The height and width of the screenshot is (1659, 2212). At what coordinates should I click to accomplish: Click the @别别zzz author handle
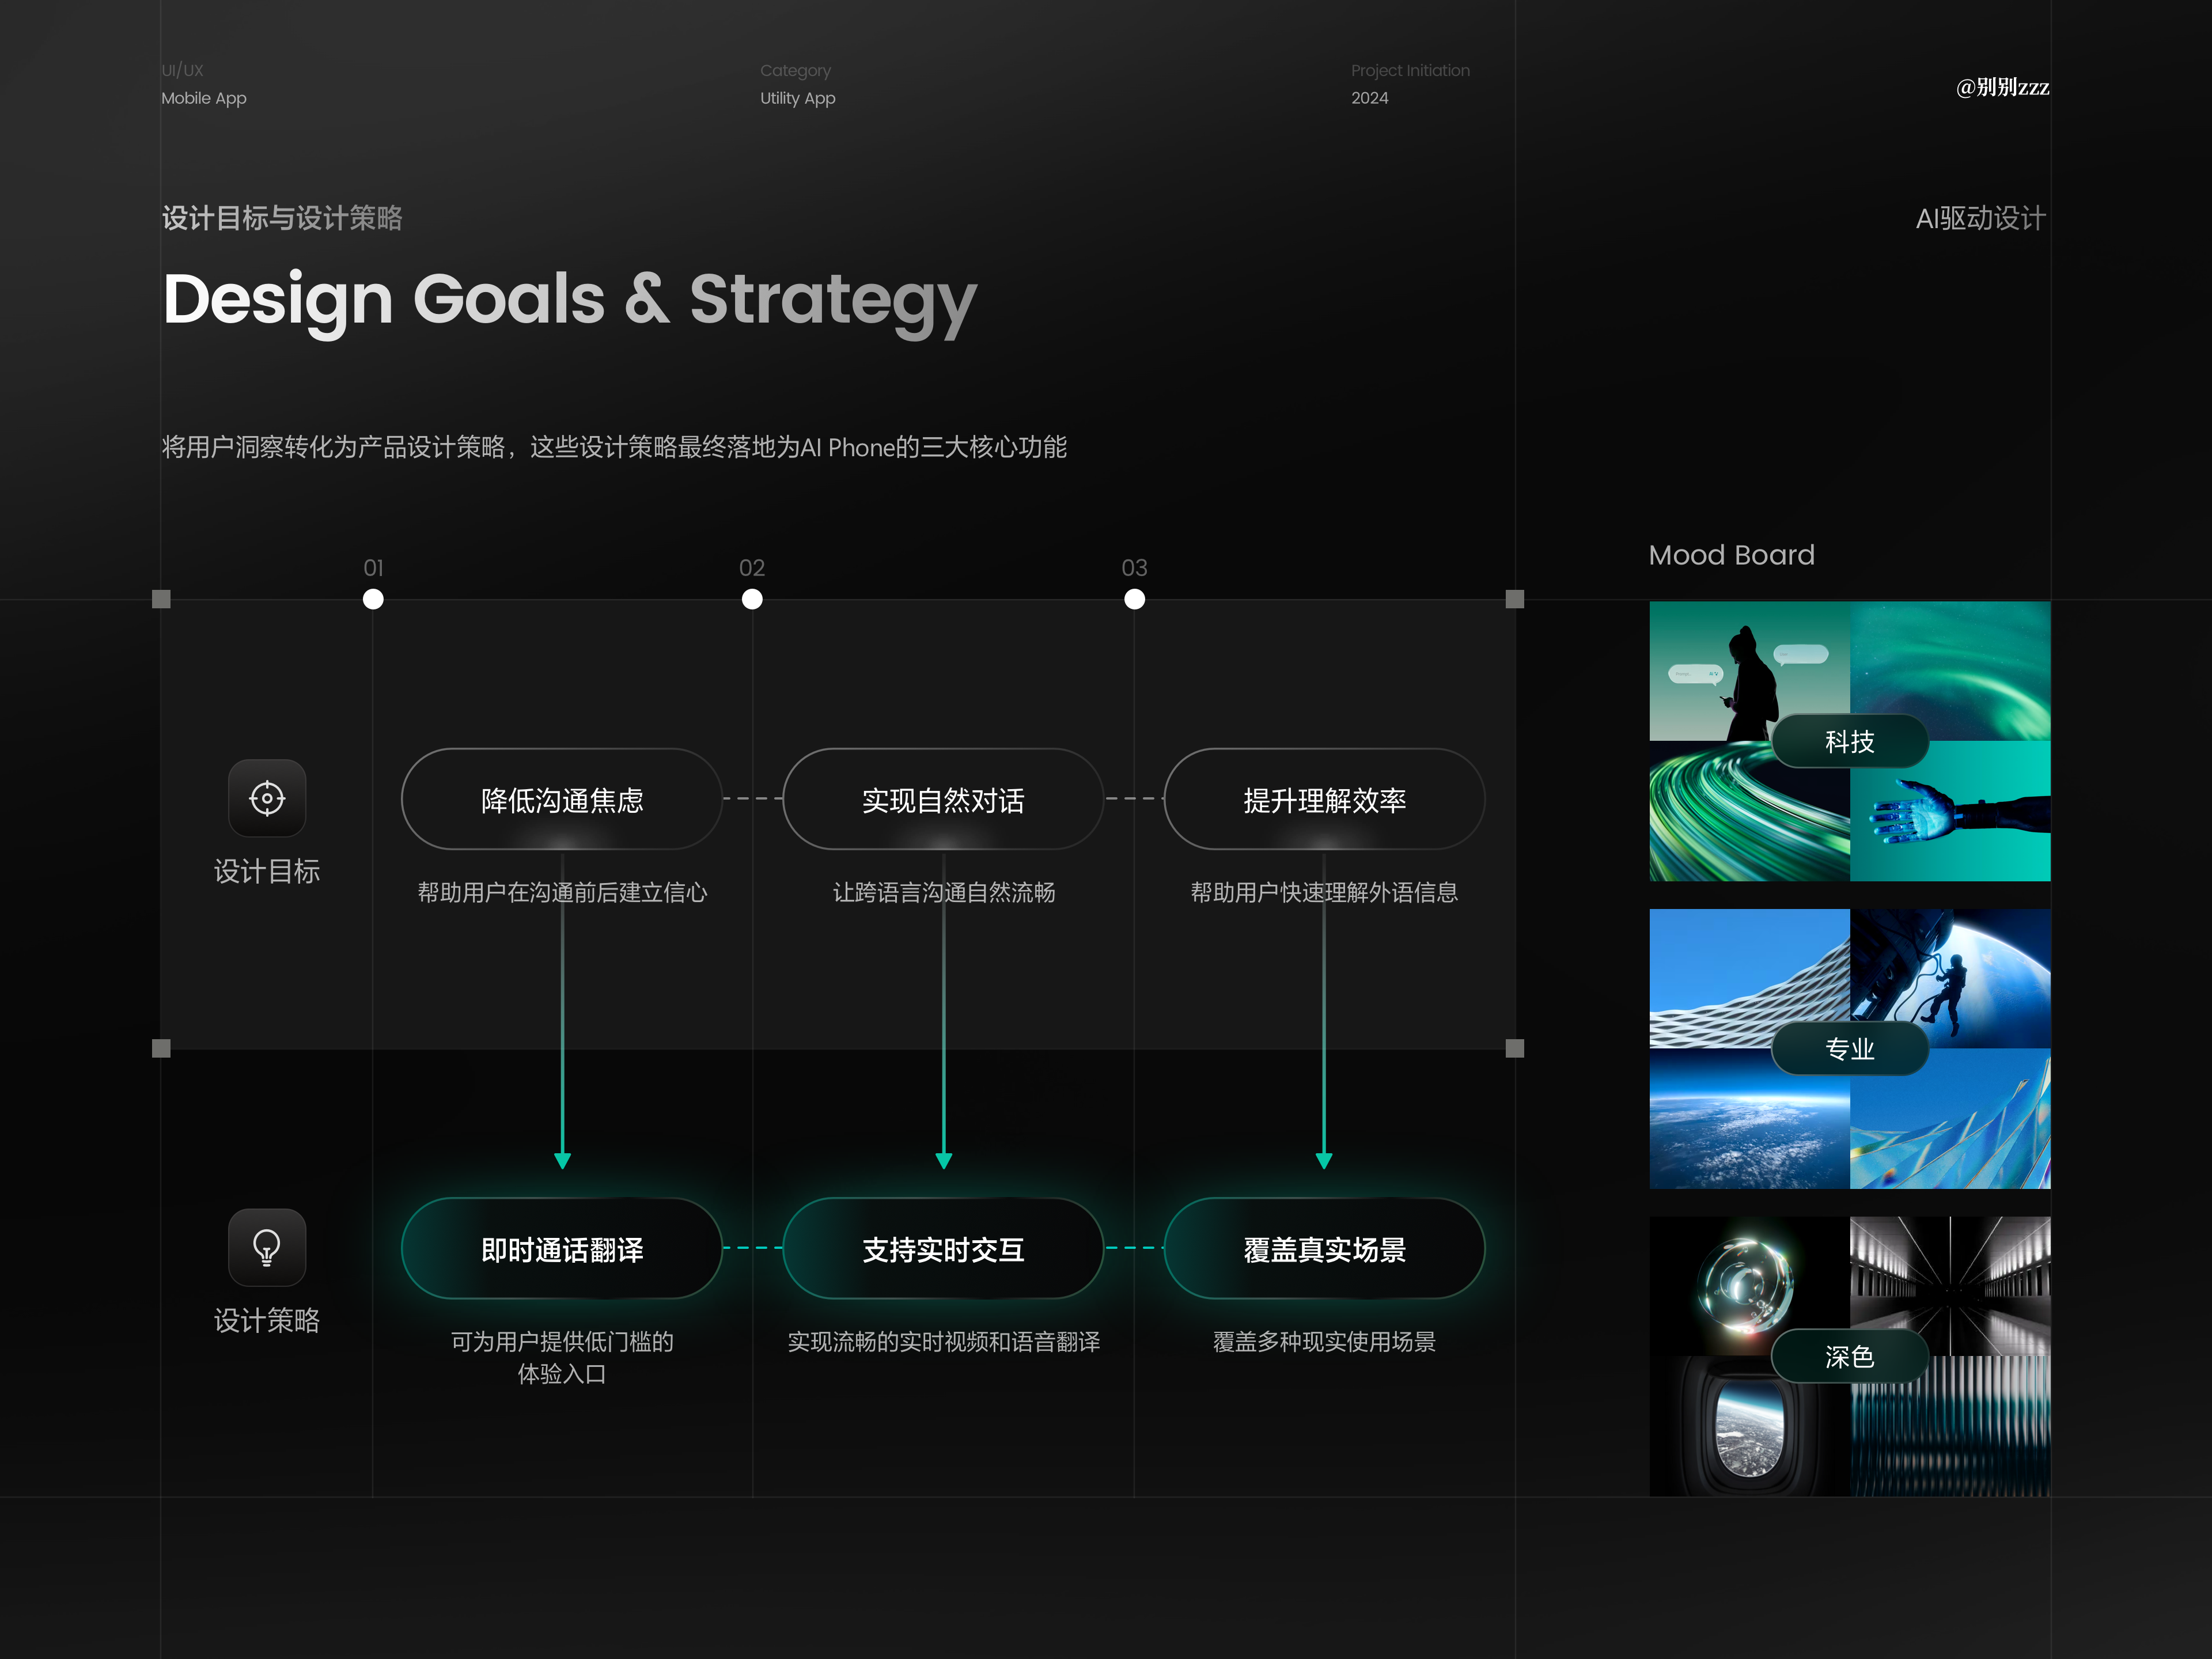pos(2002,87)
